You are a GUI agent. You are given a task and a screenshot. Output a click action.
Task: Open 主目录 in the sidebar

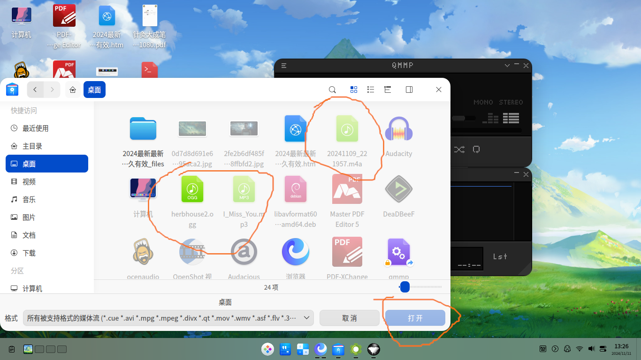[x=47, y=146]
